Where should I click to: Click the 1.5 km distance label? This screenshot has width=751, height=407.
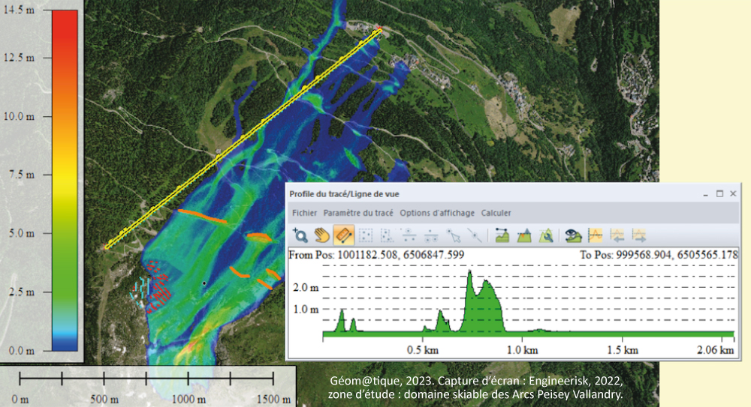[622, 350]
